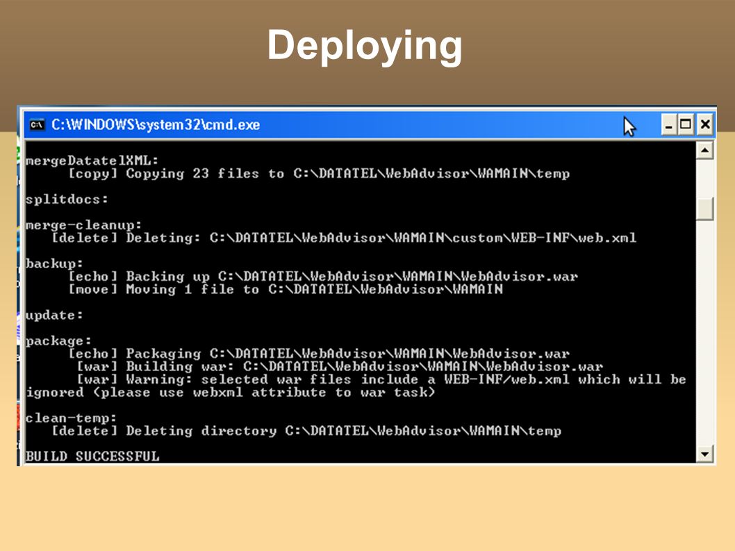Click the 'Warning: selected war files' line
The image size is (735, 551).
381,379
